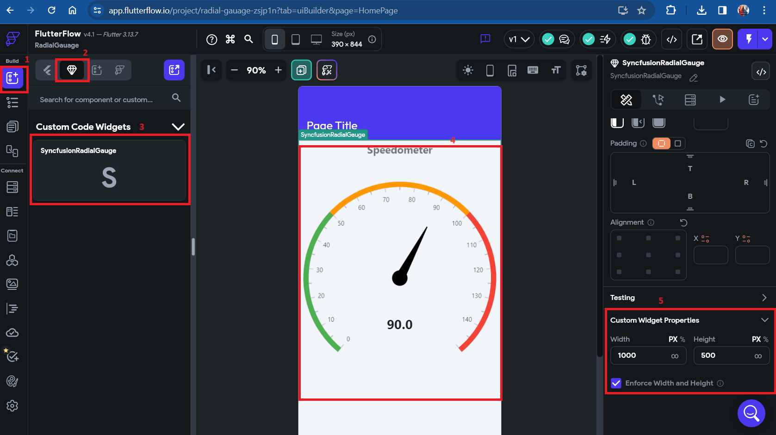Open the Media Assets panel
The height and width of the screenshot is (435, 776).
coord(12,284)
